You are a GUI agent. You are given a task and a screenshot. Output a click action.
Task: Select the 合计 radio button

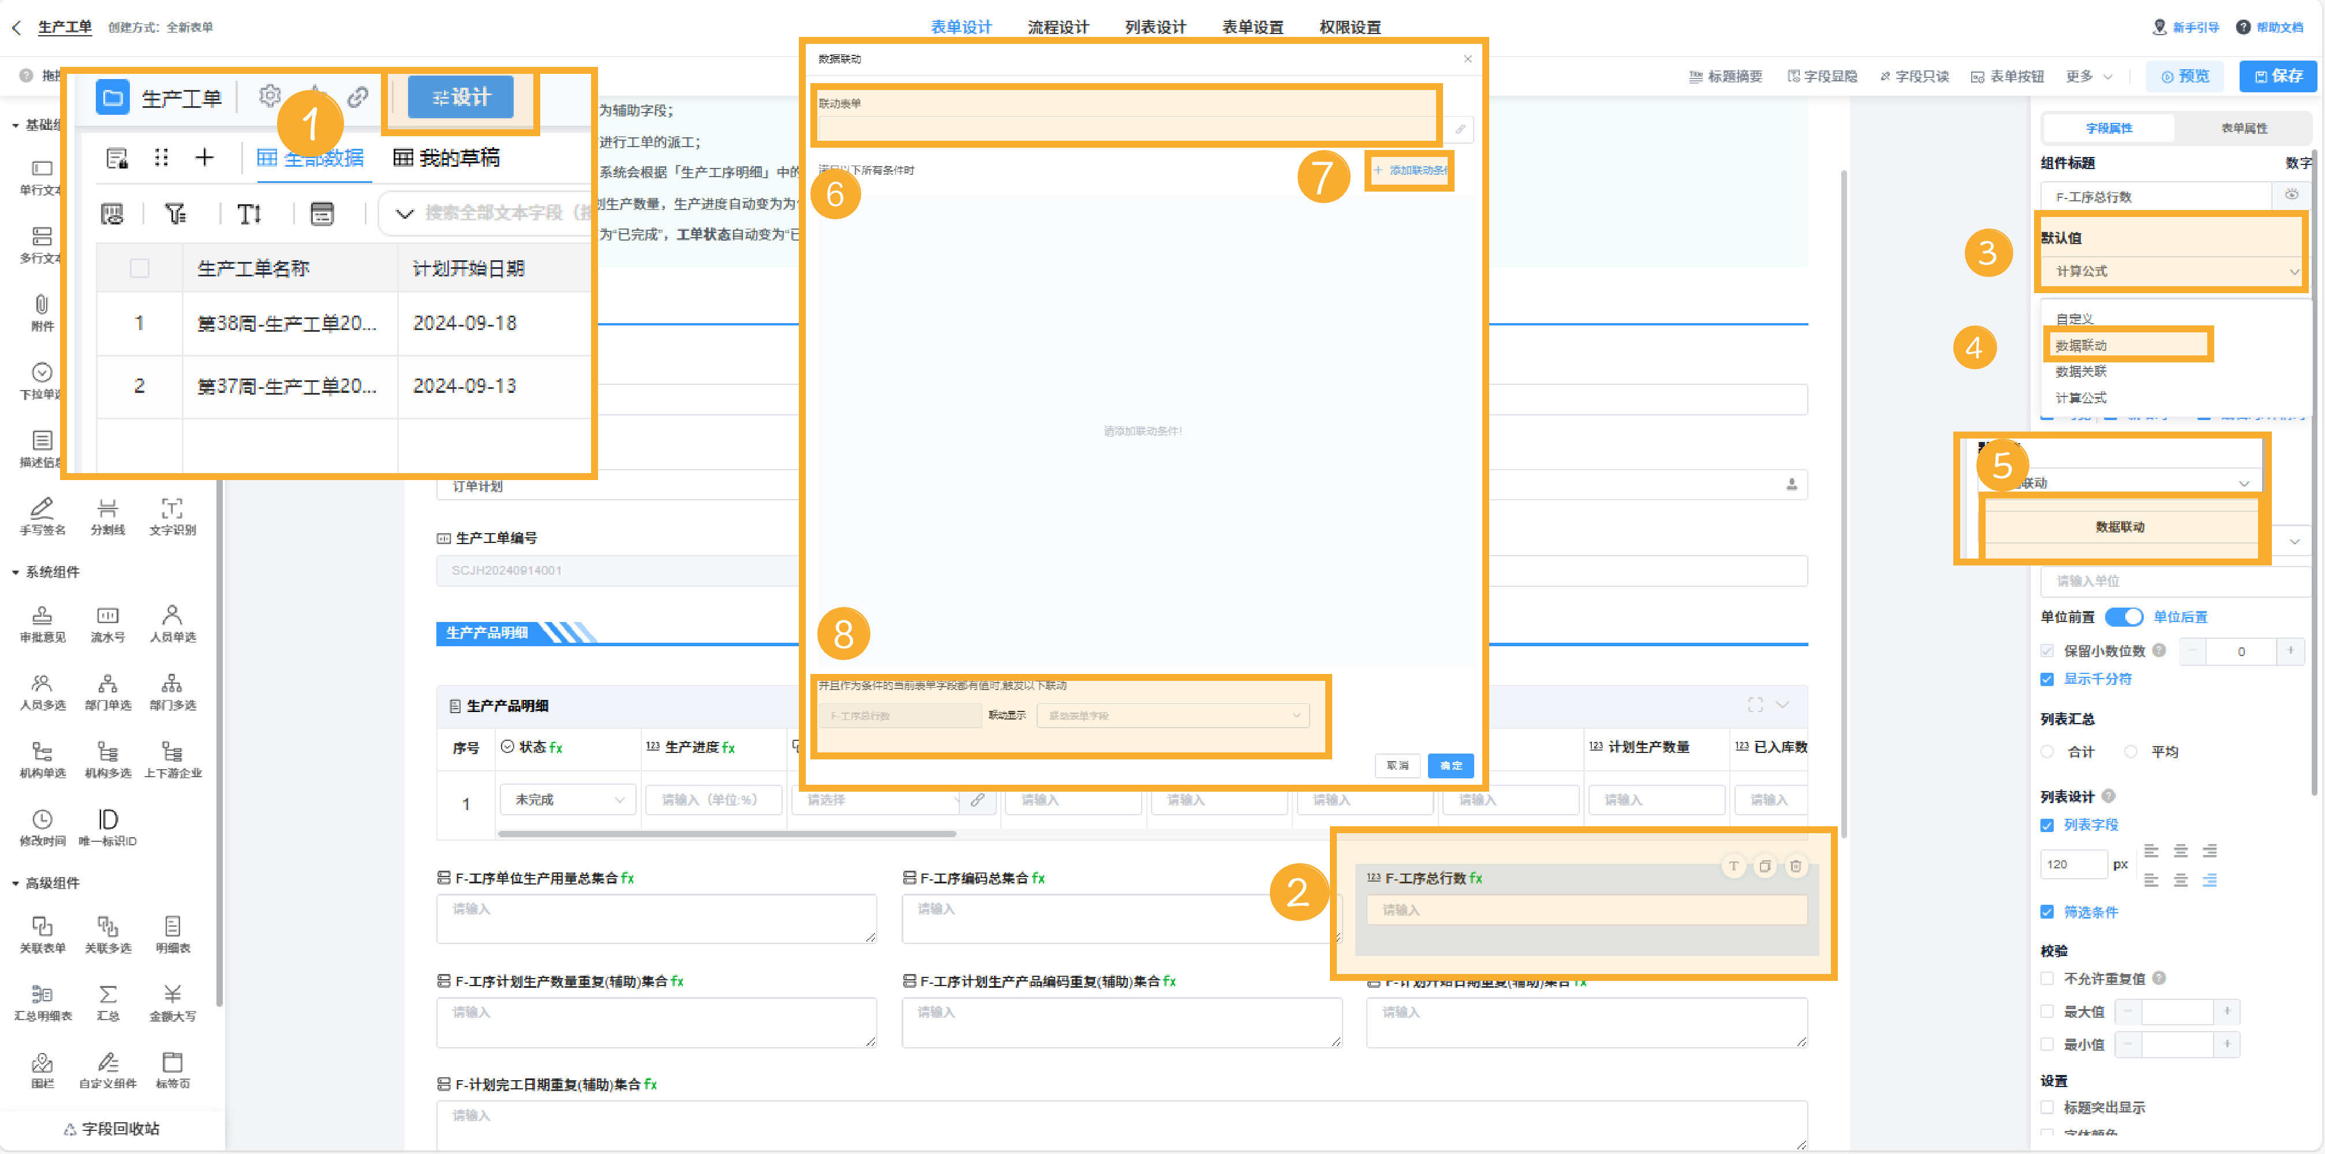(x=2047, y=752)
